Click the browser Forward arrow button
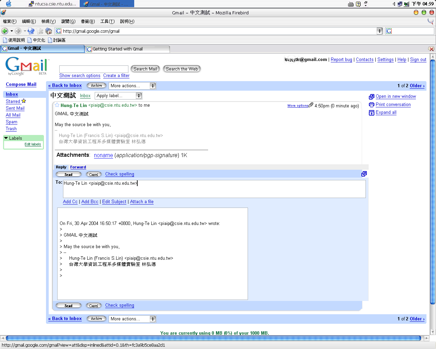The image size is (436, 349). coord(18,31)
